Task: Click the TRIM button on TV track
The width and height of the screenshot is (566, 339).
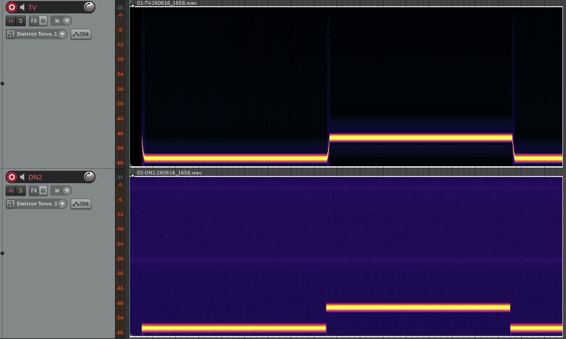Action: [x=81, y=35]
